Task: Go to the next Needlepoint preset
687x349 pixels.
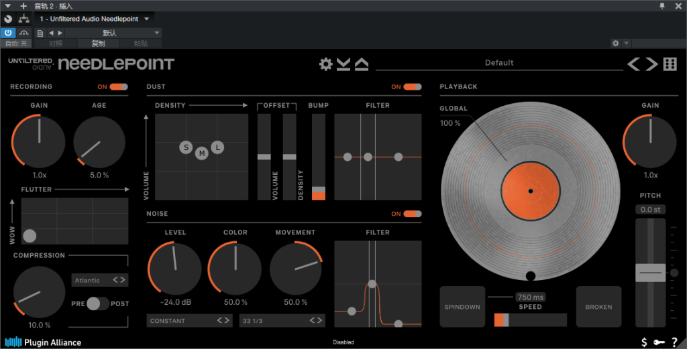Action: (651, 64)
